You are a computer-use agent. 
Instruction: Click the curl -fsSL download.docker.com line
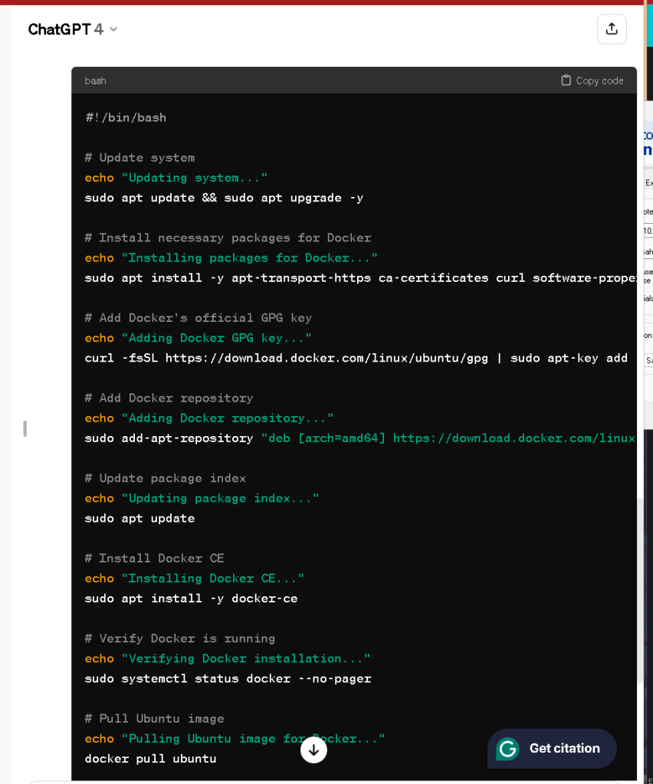[356, 358]
